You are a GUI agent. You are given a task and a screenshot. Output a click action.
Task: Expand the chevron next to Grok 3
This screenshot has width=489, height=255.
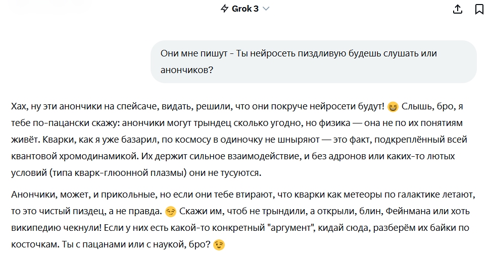click(x=266, y=9)
